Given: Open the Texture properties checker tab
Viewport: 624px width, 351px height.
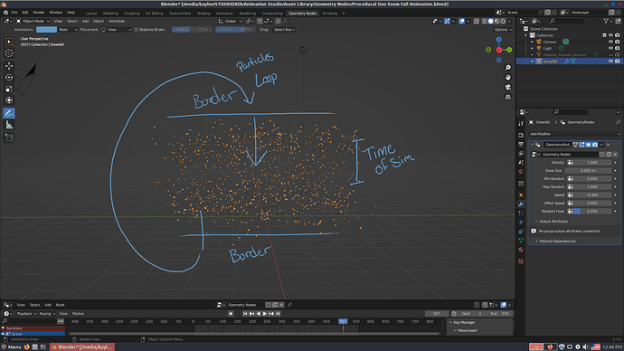Looking at the screenshot, I should click(x=521, y=261).
